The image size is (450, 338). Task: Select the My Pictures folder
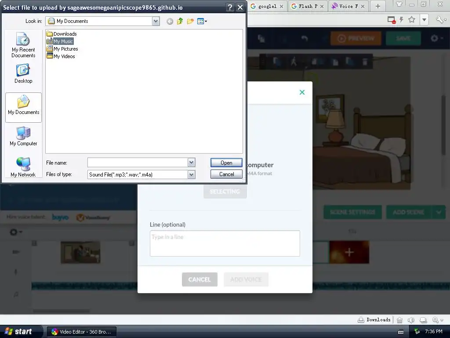click(x=62, y=49)
